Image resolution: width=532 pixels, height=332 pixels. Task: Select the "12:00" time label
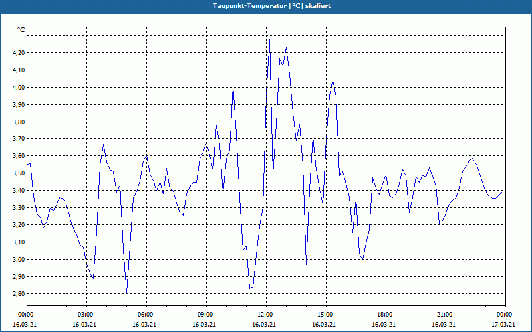tap(266, 315)
